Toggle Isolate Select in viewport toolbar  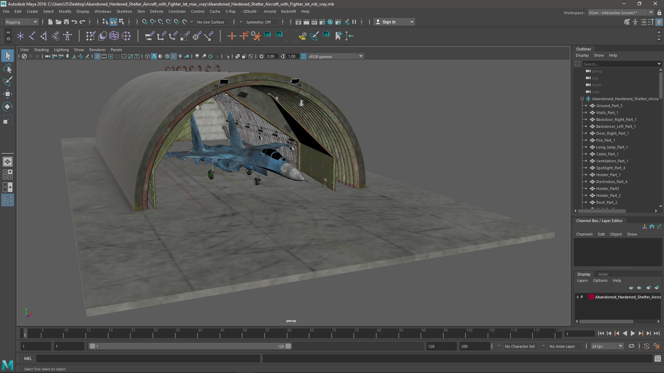point(227,56)
